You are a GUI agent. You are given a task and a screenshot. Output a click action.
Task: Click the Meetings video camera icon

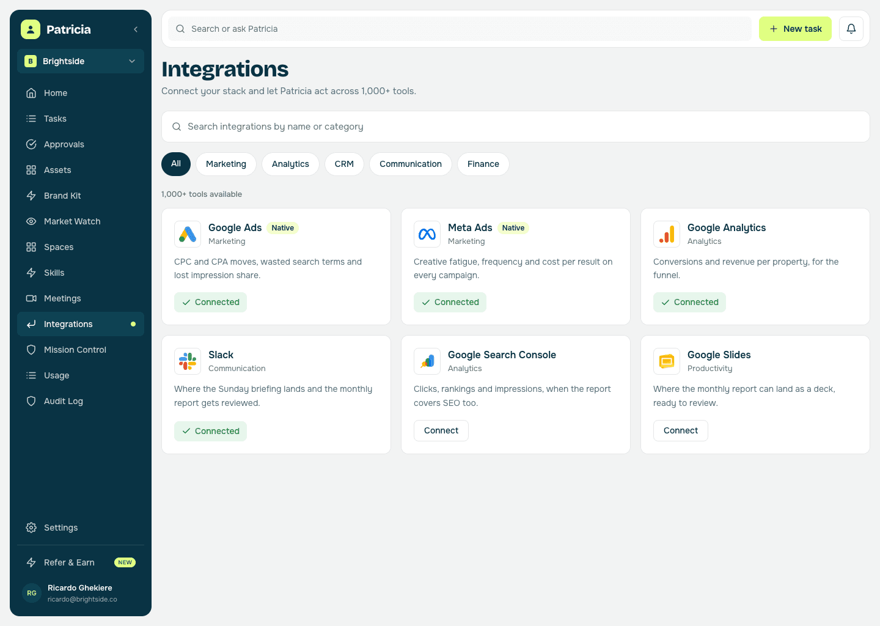[x=31, y=298]
